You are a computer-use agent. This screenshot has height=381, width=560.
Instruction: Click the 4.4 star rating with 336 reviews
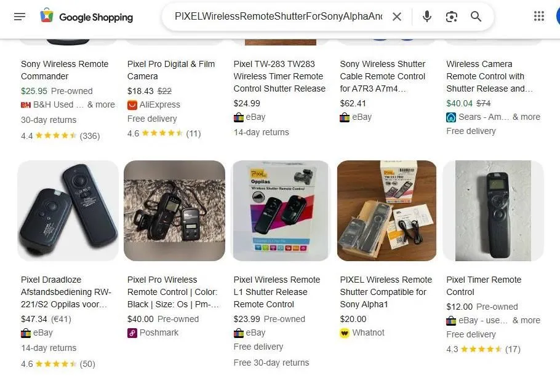tap(58, 136)
